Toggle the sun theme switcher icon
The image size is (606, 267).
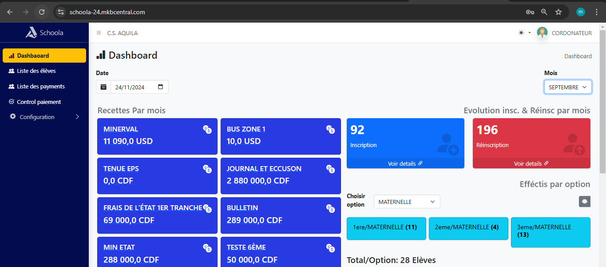coord(521,33)
